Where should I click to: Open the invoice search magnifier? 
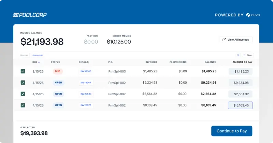coord(238,55)
